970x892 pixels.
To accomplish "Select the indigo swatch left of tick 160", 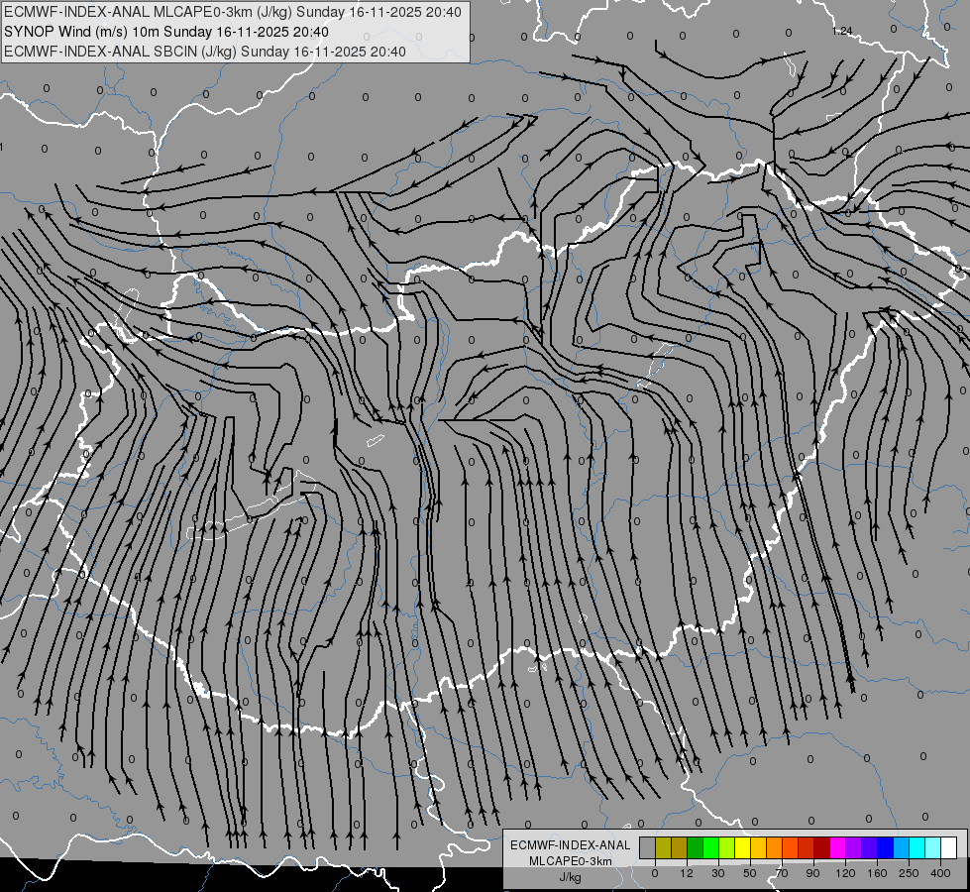I will click(870, 848).
